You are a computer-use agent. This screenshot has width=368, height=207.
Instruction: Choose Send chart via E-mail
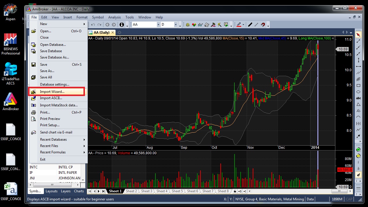[58, 132]
